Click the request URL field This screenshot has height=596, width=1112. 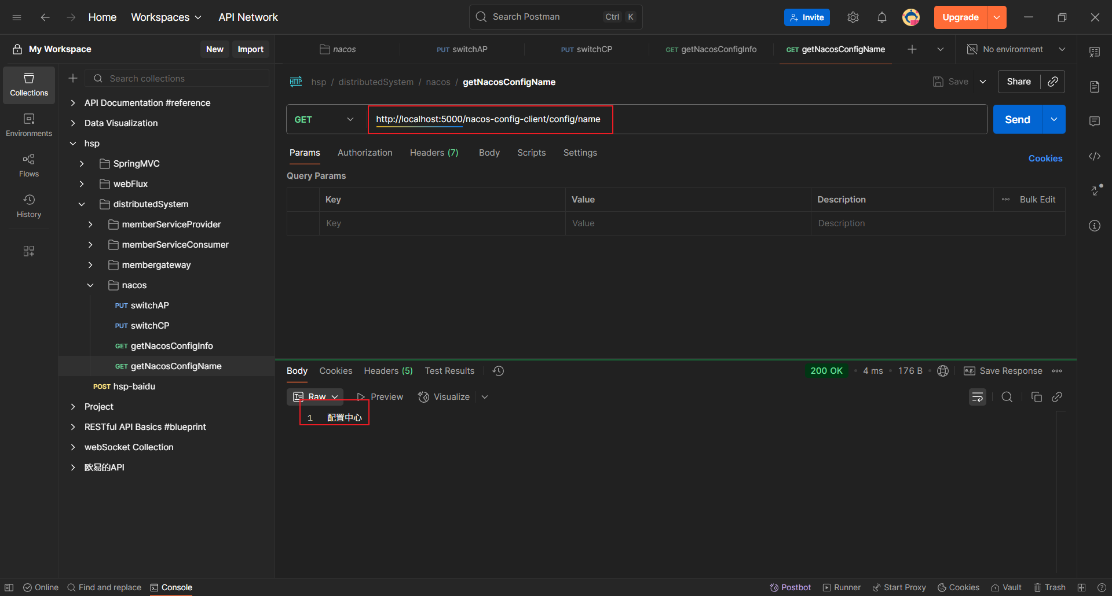tap(753, 119)
